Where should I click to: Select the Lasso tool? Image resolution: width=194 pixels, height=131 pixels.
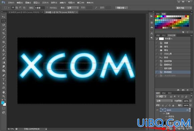coord(4,25)
